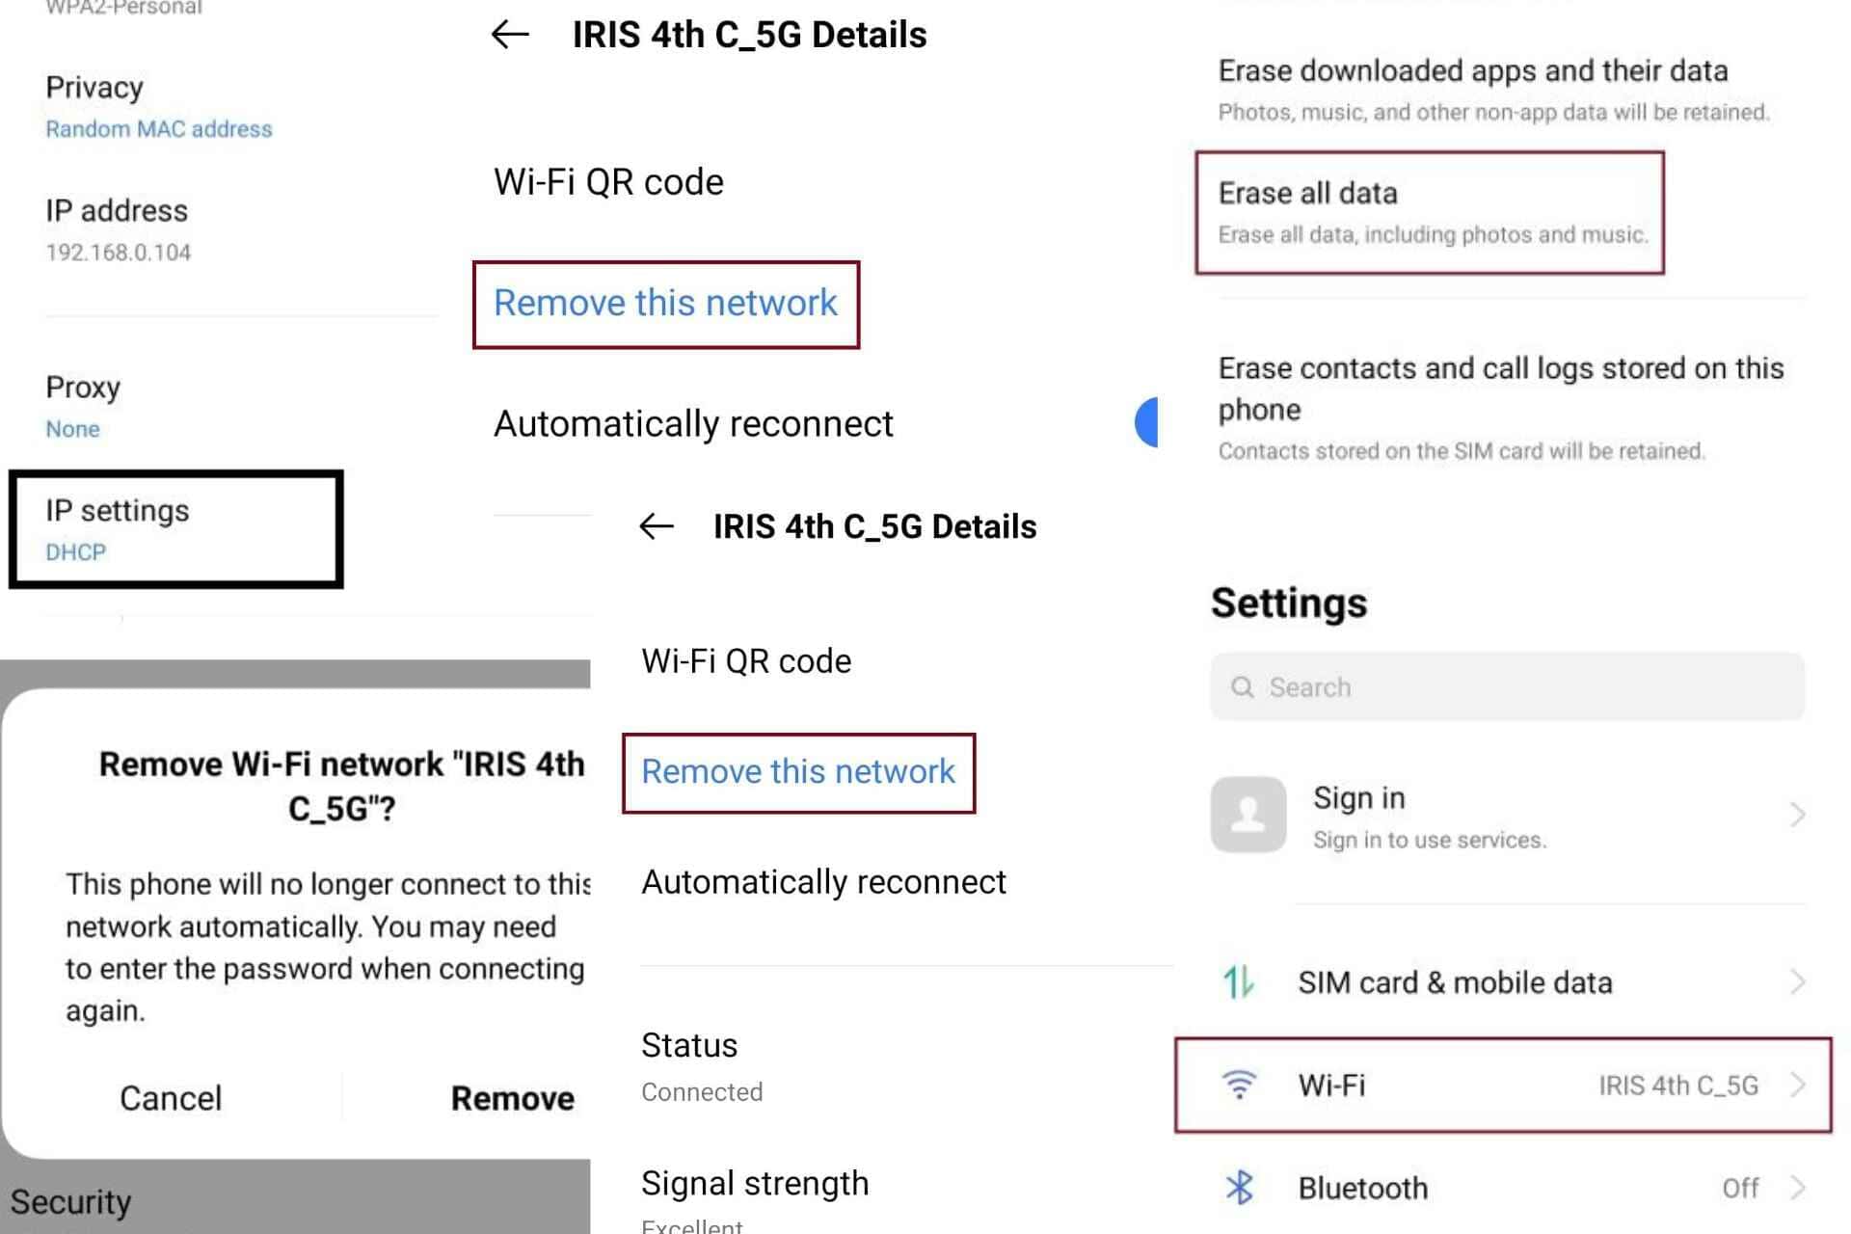Image resolution: width=1851 pixels, height=1234 pixels.
Task: Expand the Sign in section chevron
Action: pos(1797,815)
